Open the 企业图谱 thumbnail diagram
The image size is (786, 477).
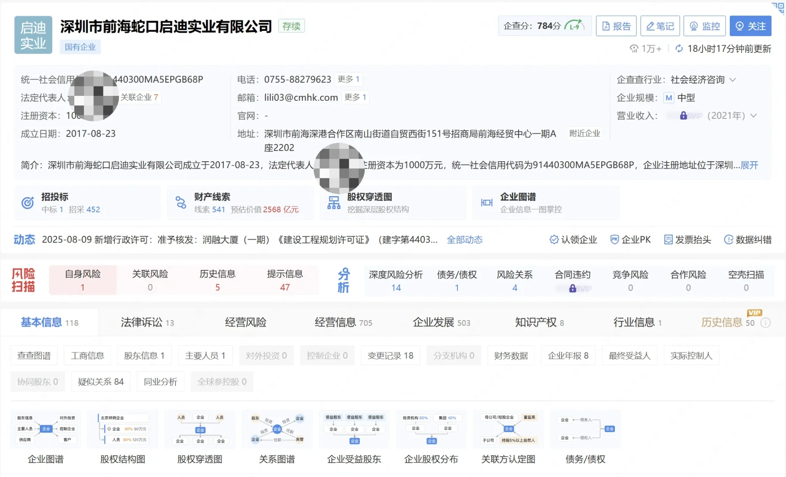46,429
